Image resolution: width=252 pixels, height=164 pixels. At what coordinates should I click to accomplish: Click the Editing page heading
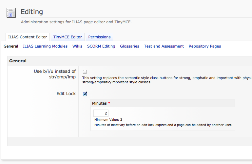pos(32,12)
